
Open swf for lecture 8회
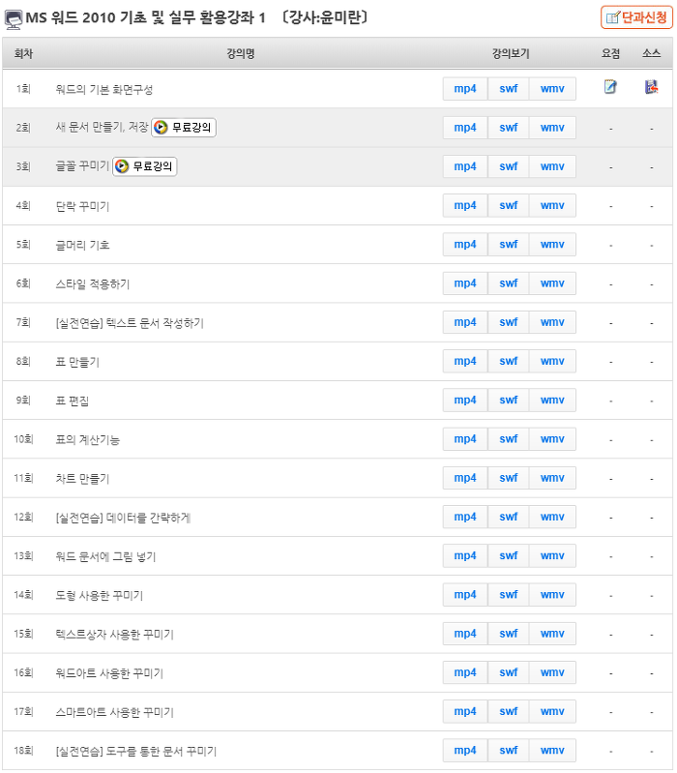pyautogui.click(x=509, y=362)
